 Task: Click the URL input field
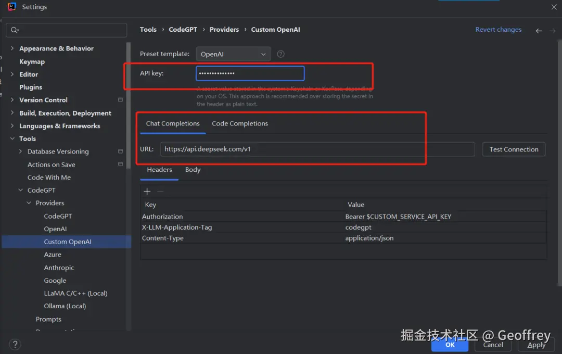(317, 149)
